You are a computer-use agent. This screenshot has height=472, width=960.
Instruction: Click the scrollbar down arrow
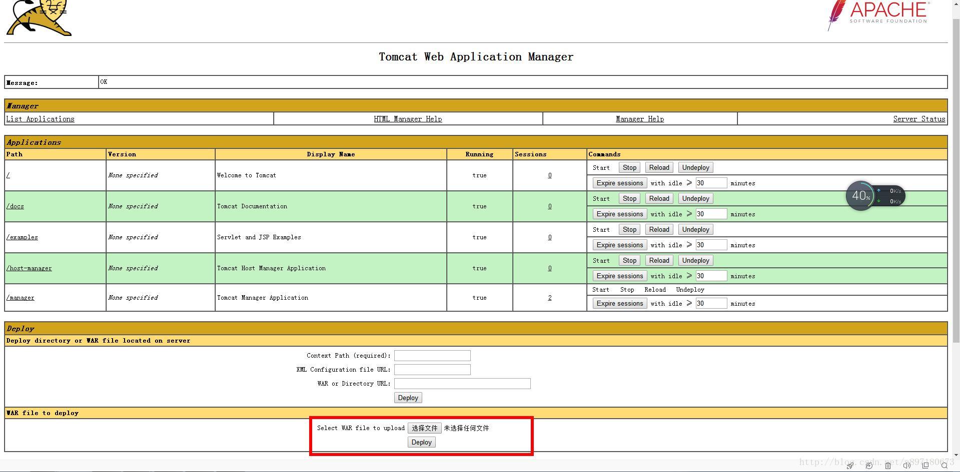(x=956, y=455)
